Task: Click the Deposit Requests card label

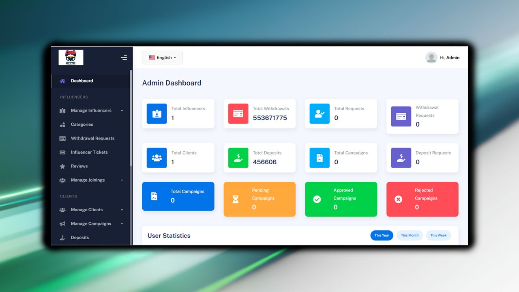Action: pos(433,153)
